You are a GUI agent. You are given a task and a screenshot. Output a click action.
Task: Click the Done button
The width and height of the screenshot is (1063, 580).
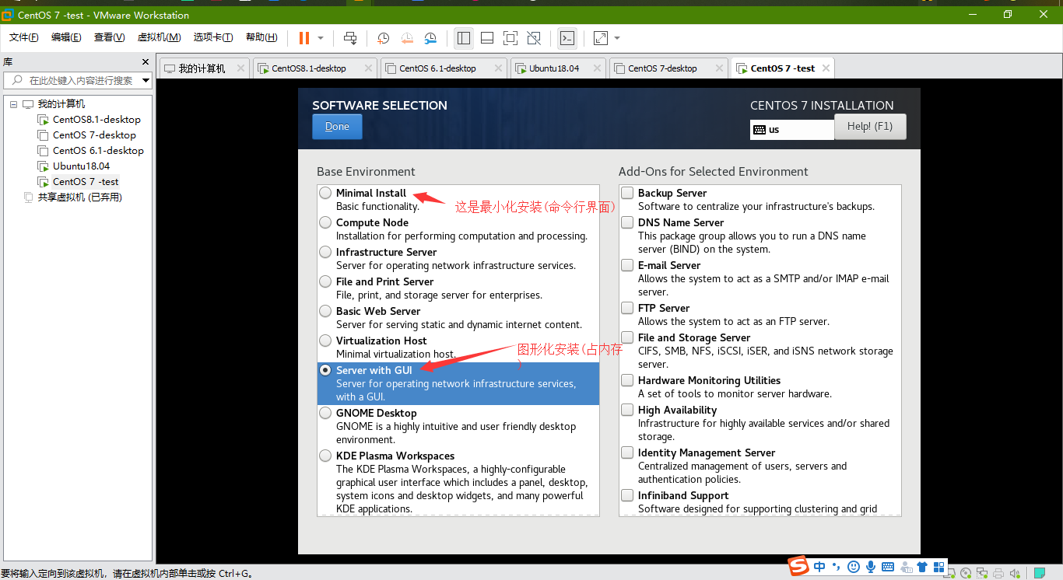337,127
